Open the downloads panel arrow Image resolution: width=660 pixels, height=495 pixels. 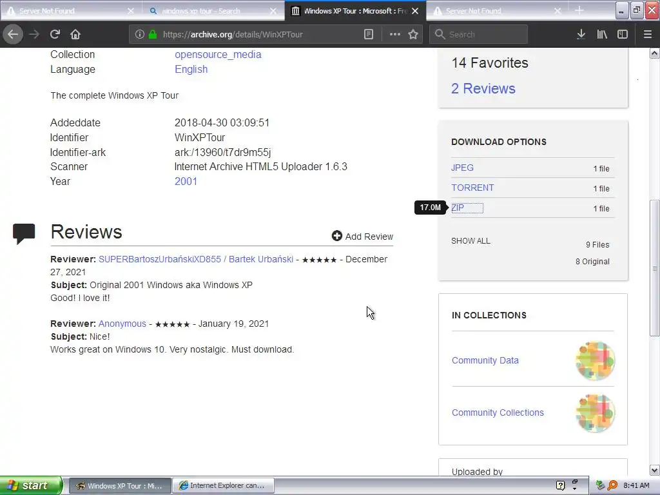[581, 34]
